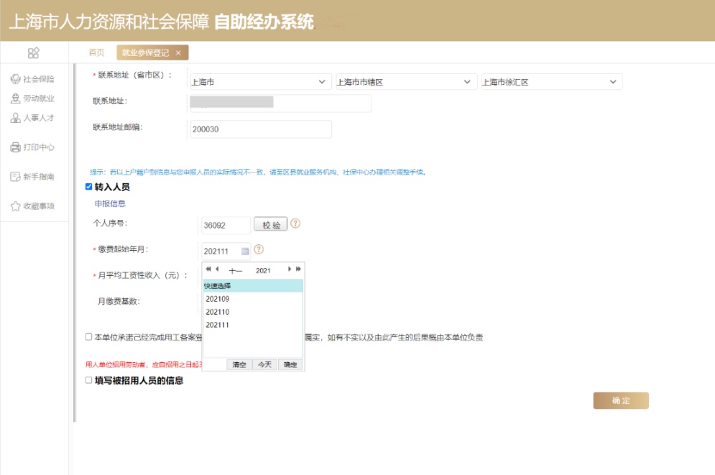Switch to the 首页 tab
Viewport: 715px width, 475px height.
click(x=96, y=52)
